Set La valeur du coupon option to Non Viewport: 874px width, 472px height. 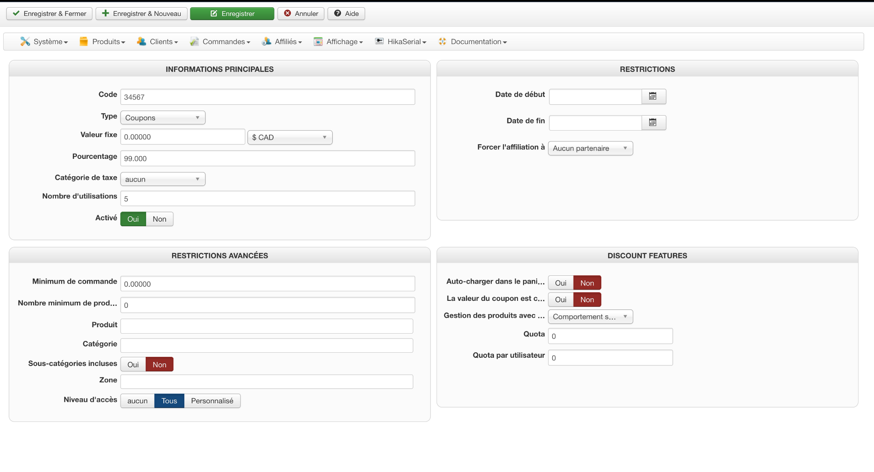(x=587, y=299)
